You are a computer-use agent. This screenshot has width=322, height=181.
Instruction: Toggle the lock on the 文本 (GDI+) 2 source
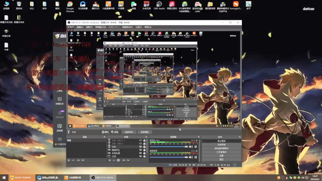click(144, 140)
